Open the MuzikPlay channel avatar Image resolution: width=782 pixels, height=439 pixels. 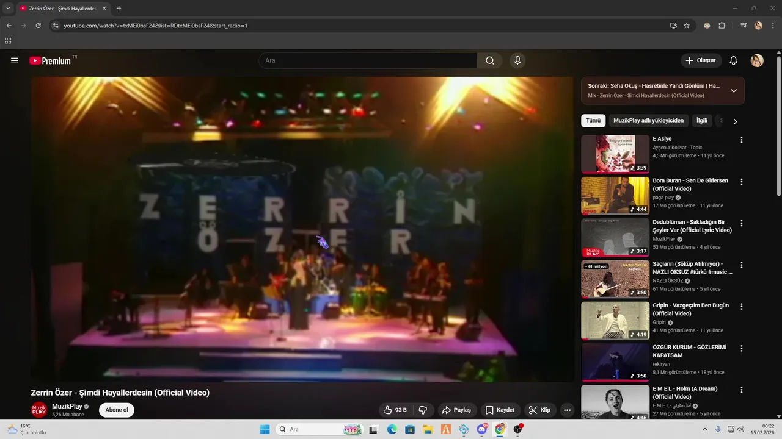(x=39, y=410)
